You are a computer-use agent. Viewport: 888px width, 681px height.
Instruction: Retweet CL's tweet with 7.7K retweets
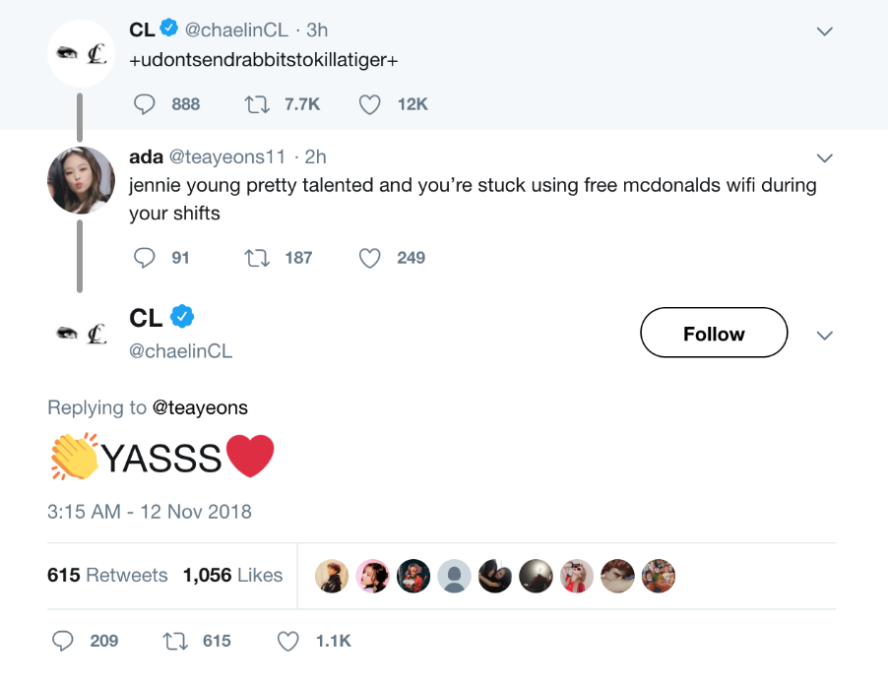click(x=258, y=104)
